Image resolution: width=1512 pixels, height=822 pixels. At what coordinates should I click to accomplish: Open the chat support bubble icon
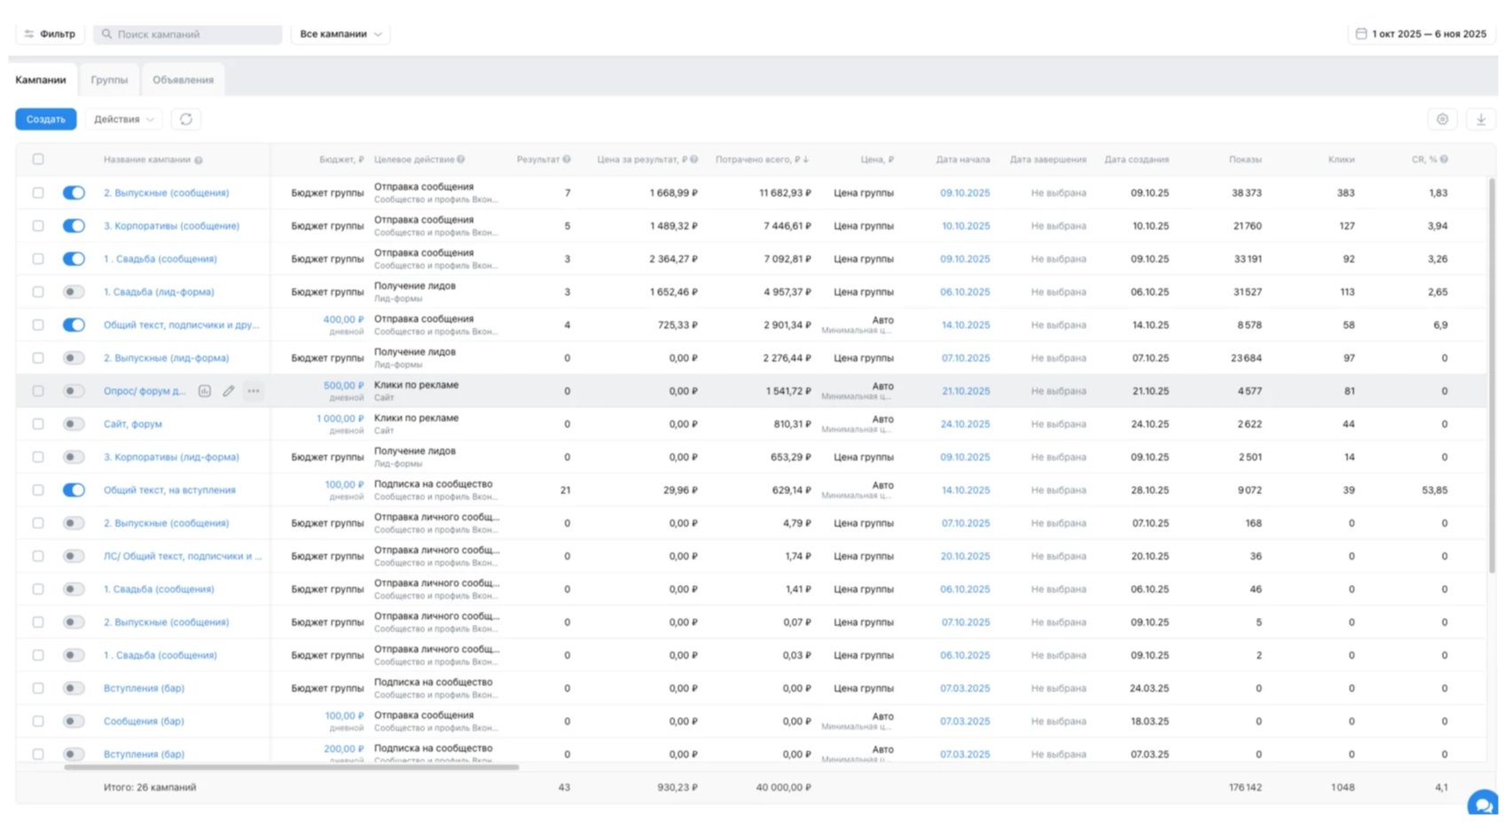pos(1482,804)
